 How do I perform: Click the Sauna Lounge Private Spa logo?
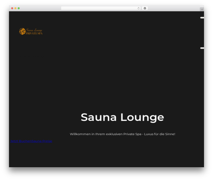point(31,31)
